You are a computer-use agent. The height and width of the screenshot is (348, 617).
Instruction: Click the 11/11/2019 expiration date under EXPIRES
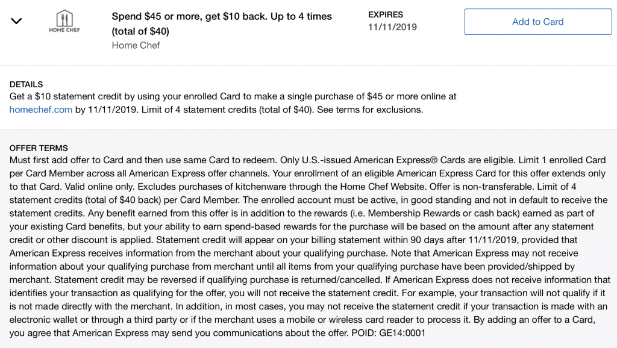pyautogui.click(x=392, y=27)
